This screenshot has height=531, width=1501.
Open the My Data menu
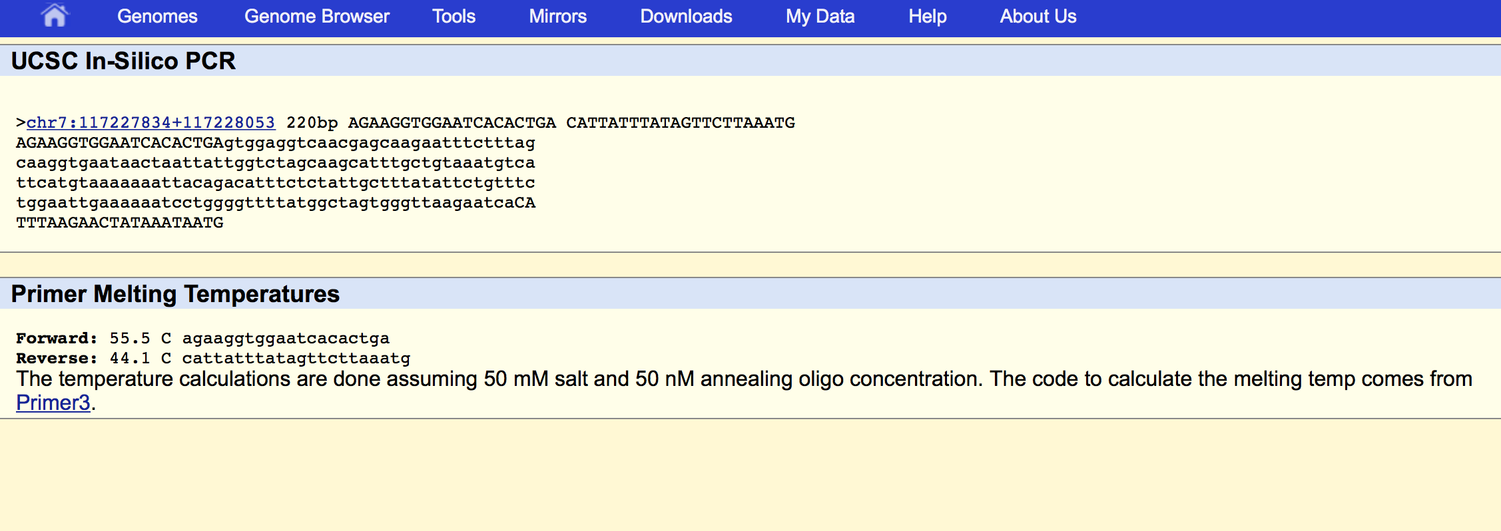(820, 17)
